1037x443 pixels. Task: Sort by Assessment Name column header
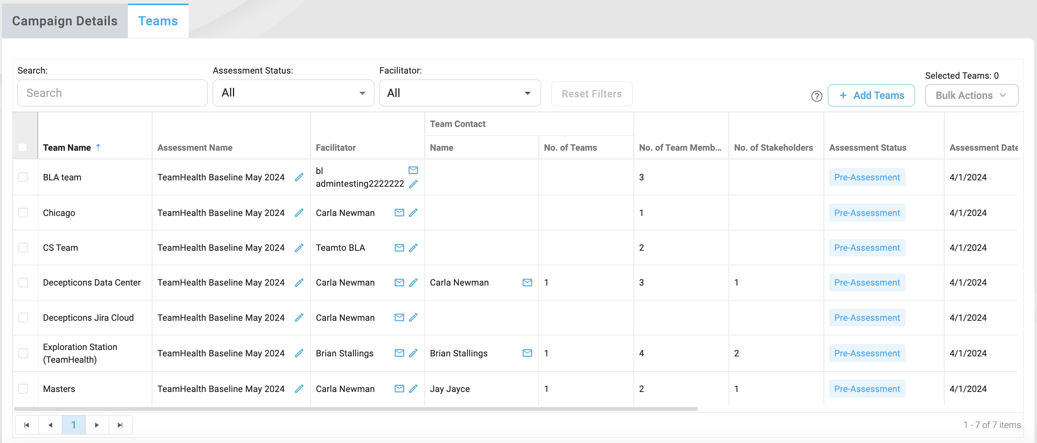pos(195,148)
